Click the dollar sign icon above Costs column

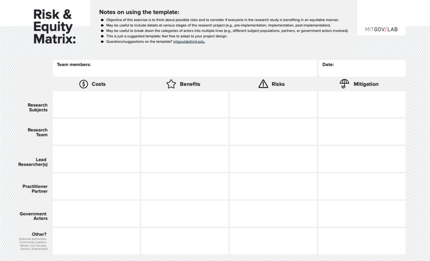[x=84, y=84]
